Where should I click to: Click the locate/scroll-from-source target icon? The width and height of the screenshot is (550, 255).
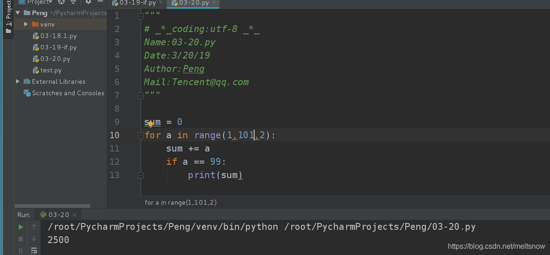point(61,2)
